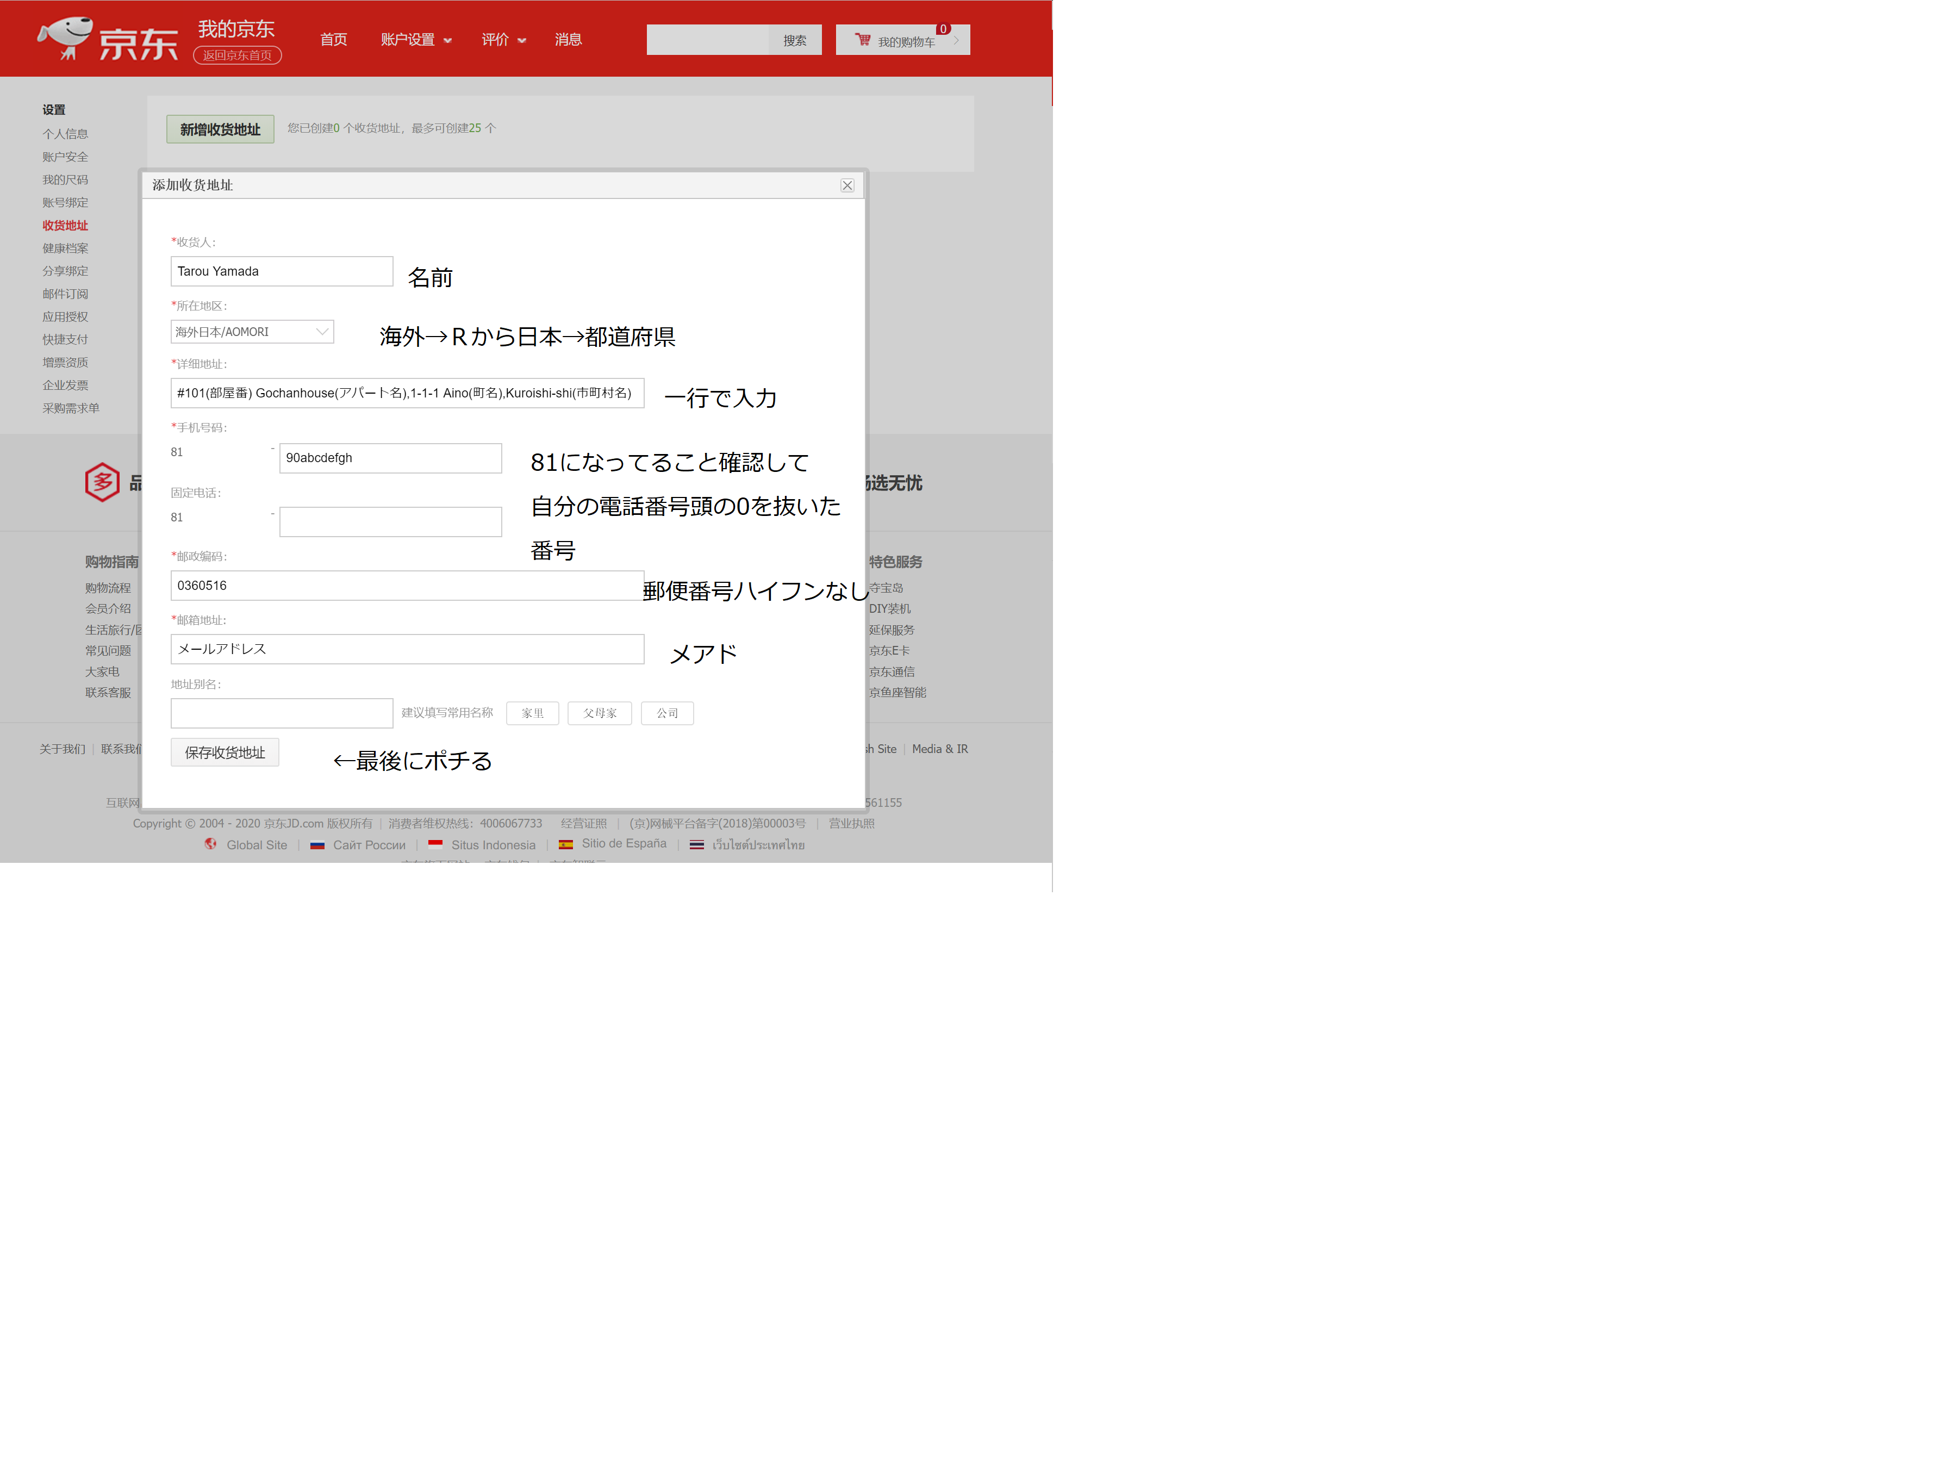Select the 家里 address alias tag
Screen dimensions: 1957x1468
pos(532,713)
